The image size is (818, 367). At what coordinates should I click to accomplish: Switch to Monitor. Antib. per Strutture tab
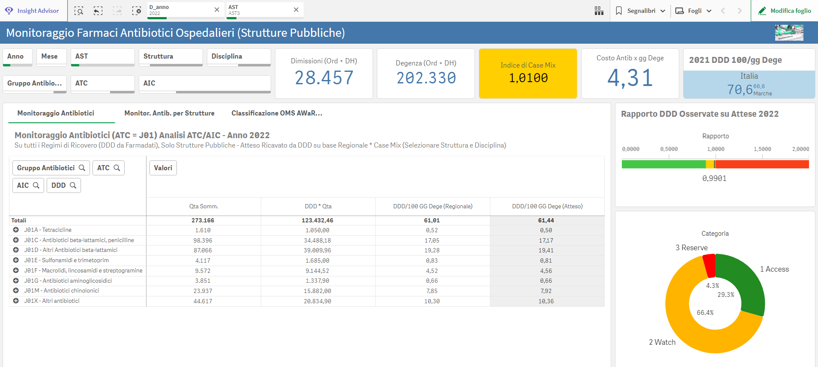coord(170,113)
